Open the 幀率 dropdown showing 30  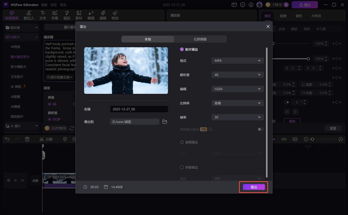(x=237, y=117)
